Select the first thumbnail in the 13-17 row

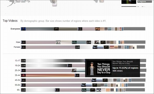point(23,61)
